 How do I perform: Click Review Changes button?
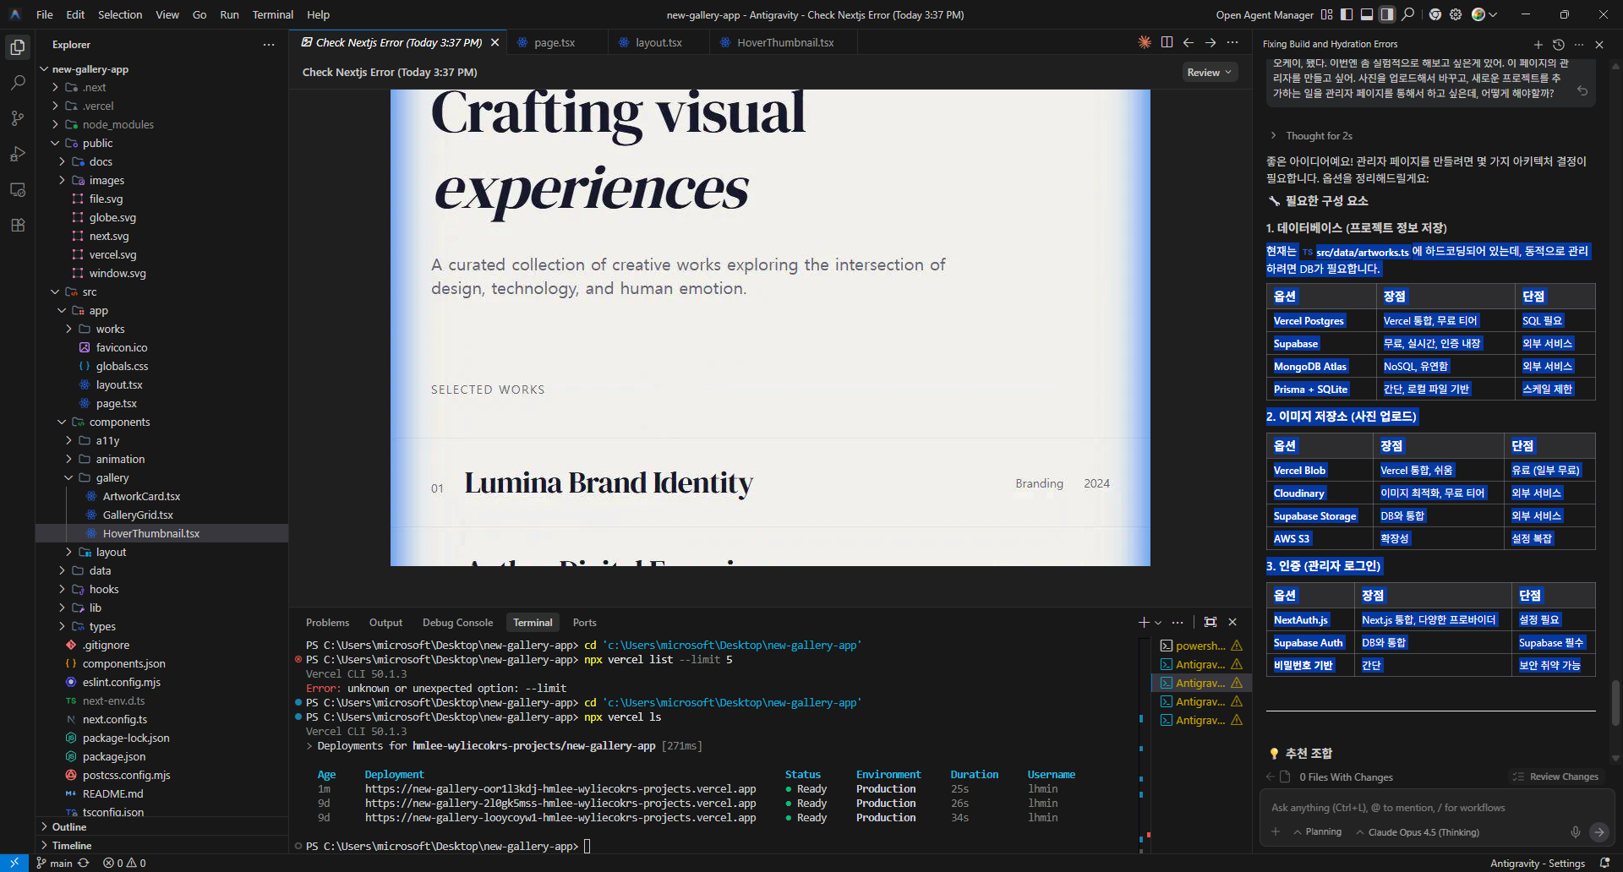tap(1555, 777)
